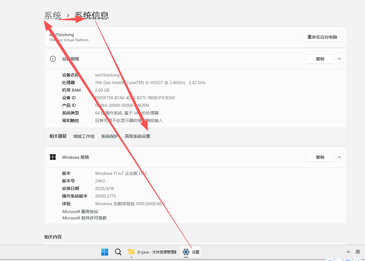Select the processor value i5-1135G7
This screenshot has width=365, height=261.
150,83
